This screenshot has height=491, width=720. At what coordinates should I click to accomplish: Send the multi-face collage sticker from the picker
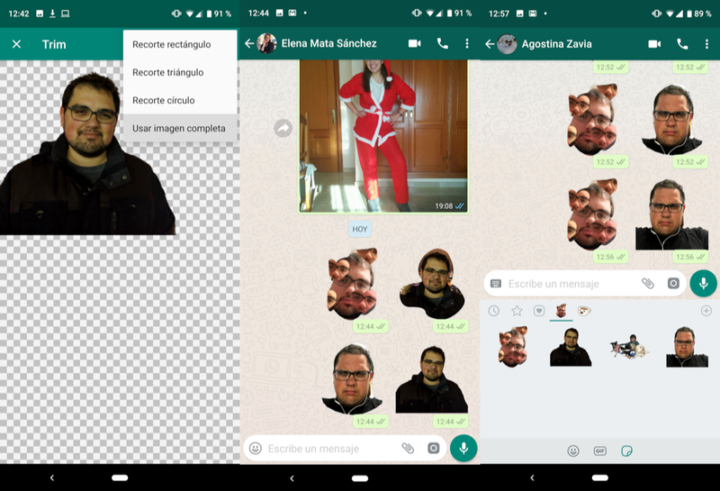coord(513,347)
